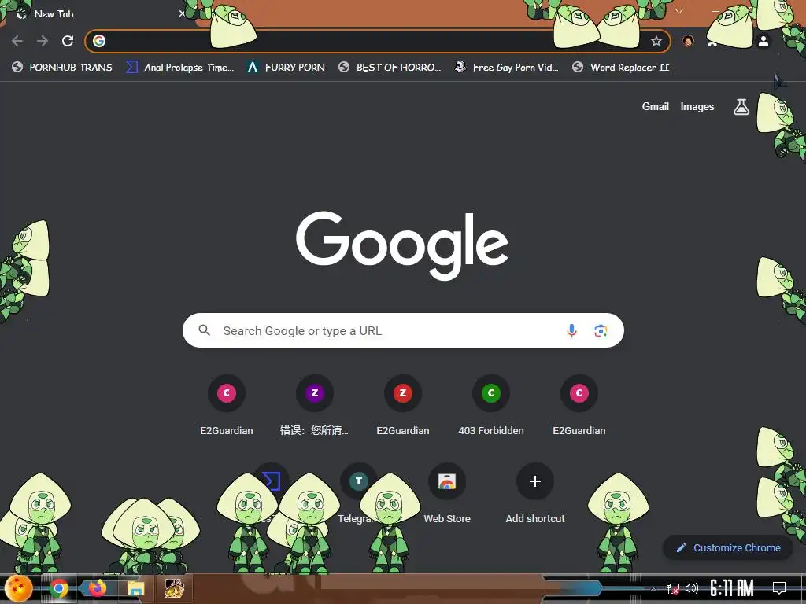The image size is (806, 604).
Task: Open the volume control in the tray
Action: click(692, 588)
